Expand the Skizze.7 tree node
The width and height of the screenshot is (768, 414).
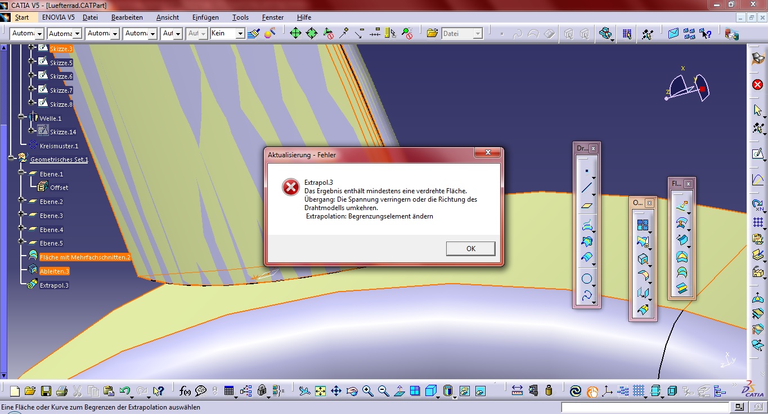(x=32, y=90)
